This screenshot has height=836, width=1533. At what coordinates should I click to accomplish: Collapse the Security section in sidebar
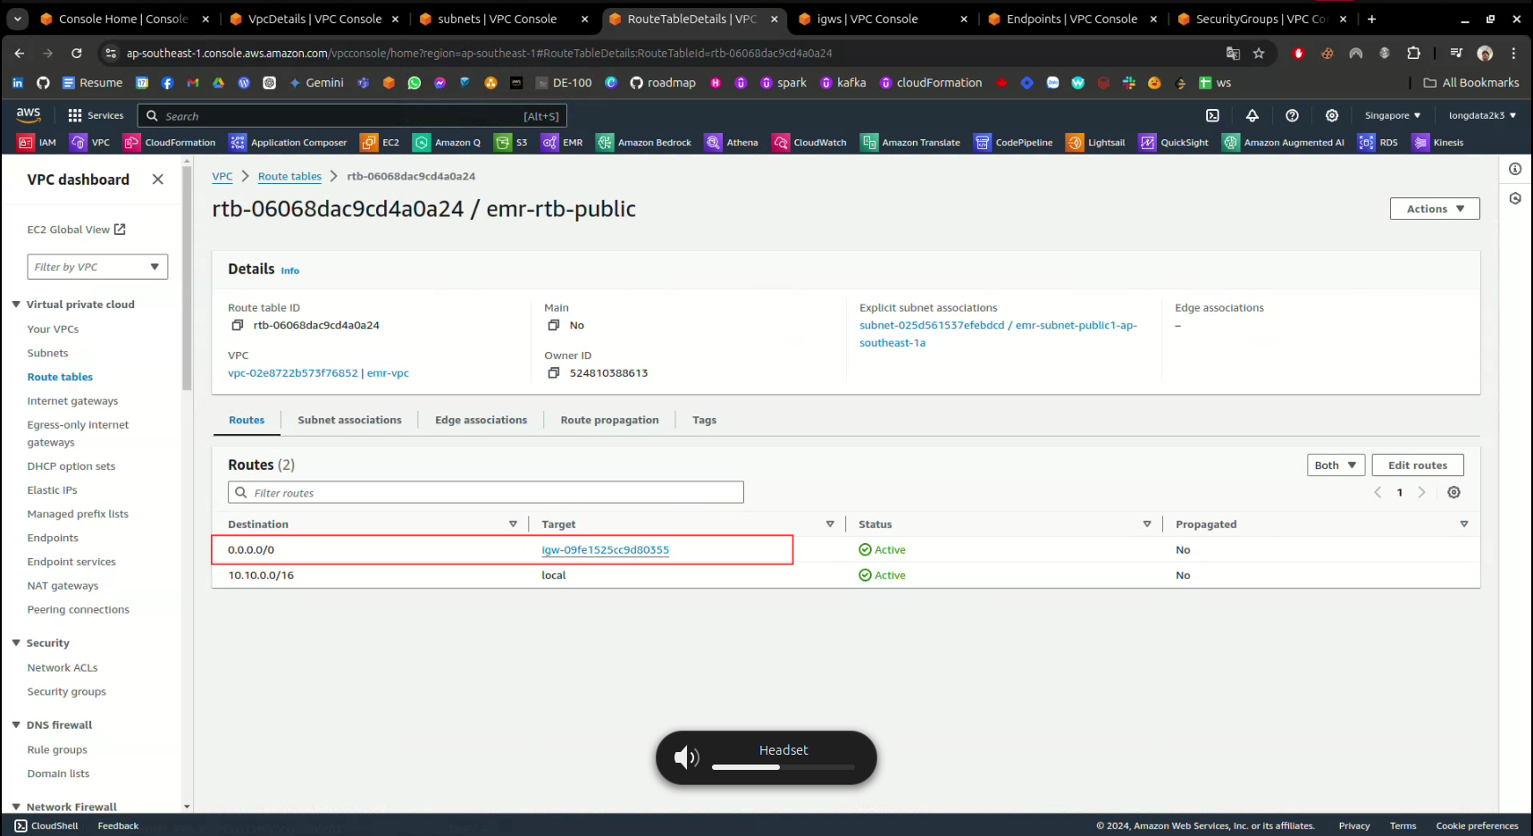pos(16,643)
